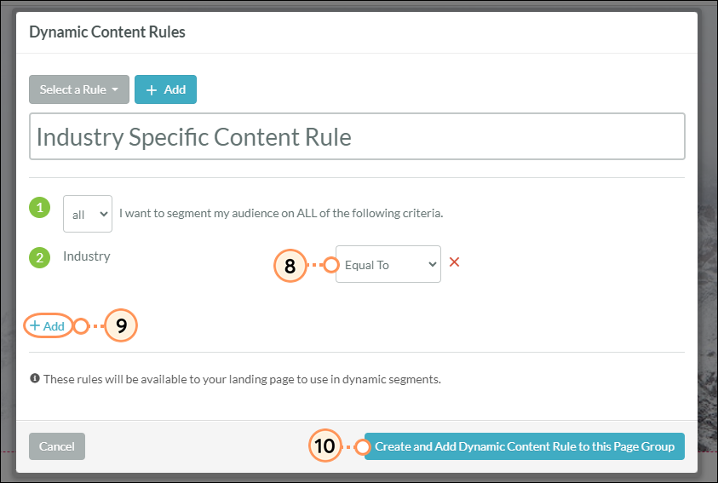Click the + Add criteria link

click(47, 326)
